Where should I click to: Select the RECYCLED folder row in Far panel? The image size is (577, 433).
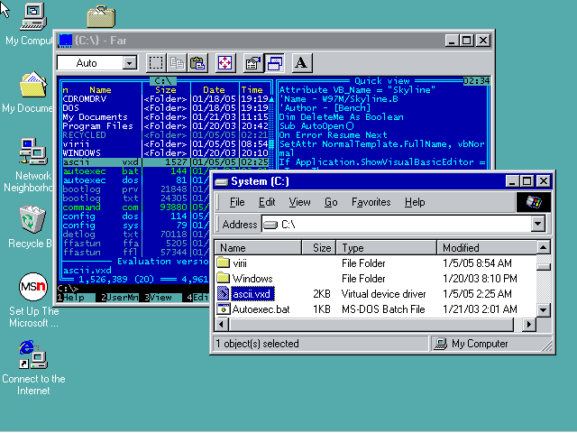[x=166, y=134]
